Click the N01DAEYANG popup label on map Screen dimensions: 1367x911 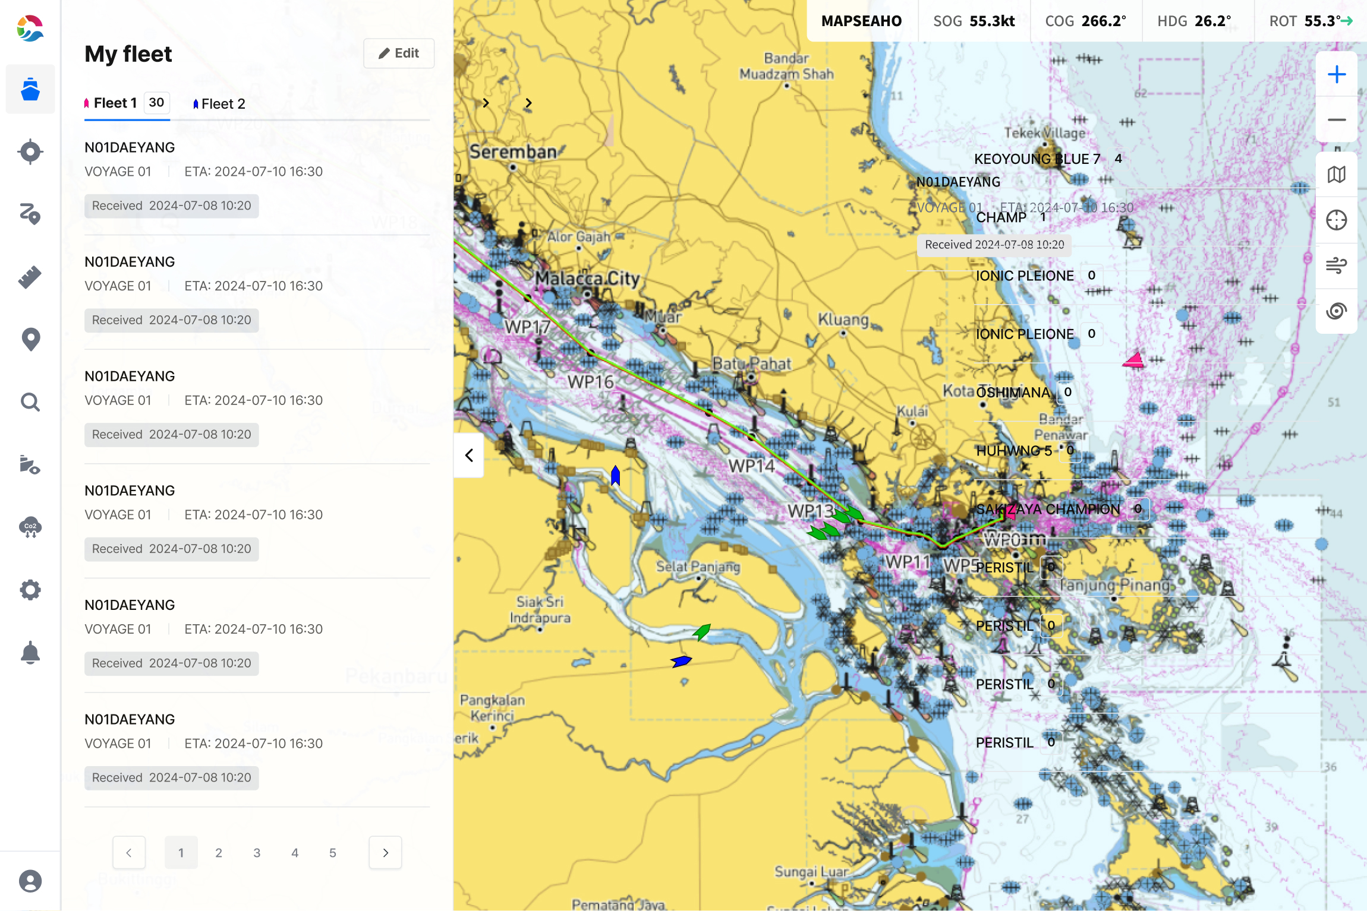[958, 182]
